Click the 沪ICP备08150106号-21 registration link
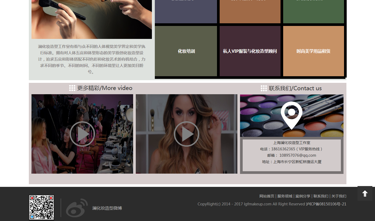The width and height of the screenshot is (375, 221). (x=326, y=204)
